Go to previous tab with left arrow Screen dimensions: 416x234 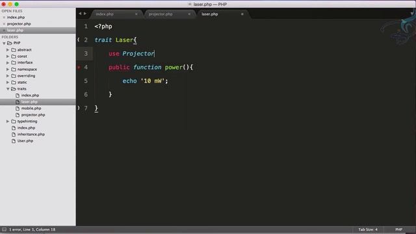(80, 13)
